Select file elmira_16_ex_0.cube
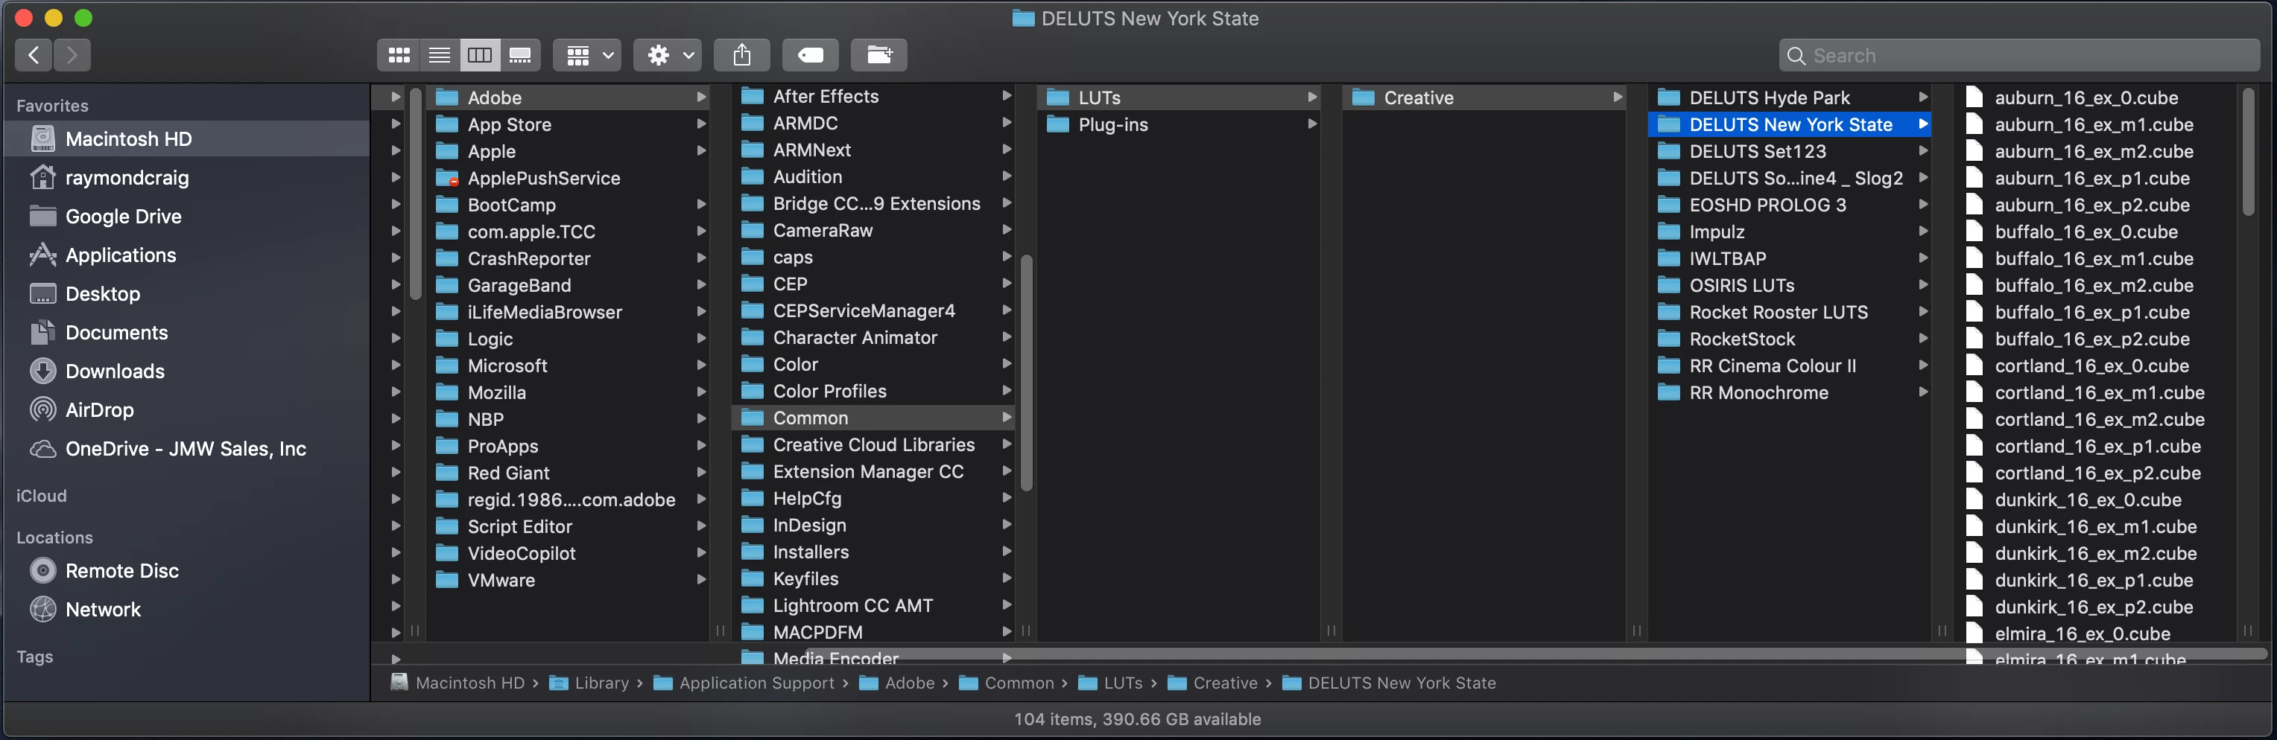The image size is (2277, 740). (2097, 633)
